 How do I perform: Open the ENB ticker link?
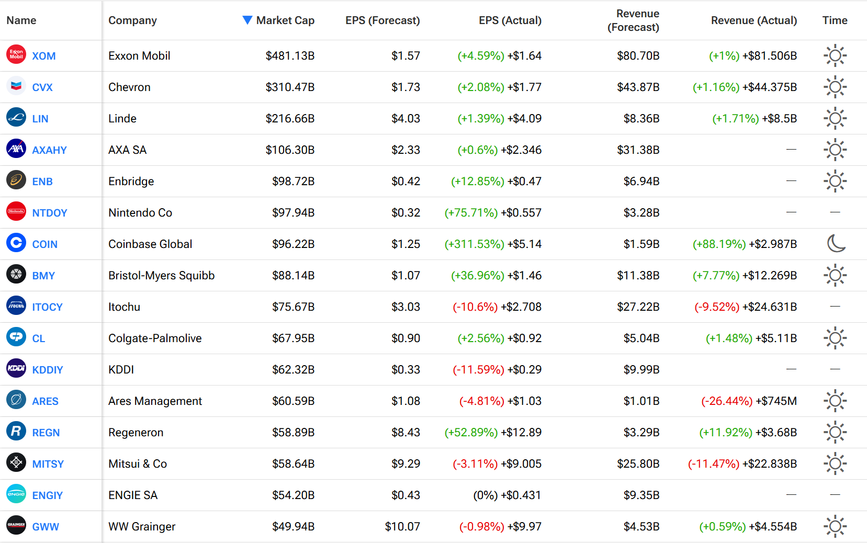pyautogui.click(x=42, y=182)
